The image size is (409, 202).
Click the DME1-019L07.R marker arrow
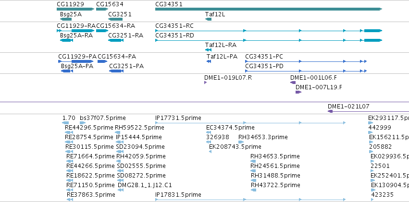(x=206, y=83)
